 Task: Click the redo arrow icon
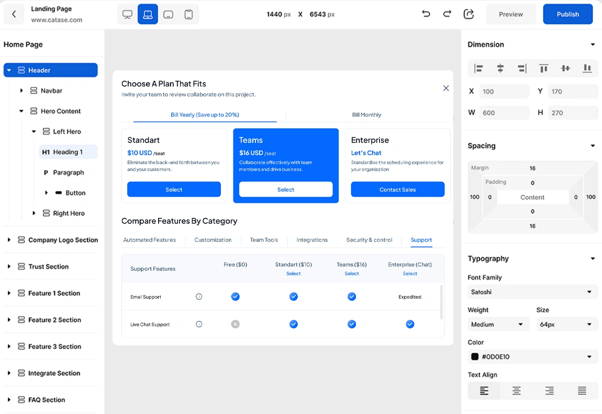(x=447, y=14)
